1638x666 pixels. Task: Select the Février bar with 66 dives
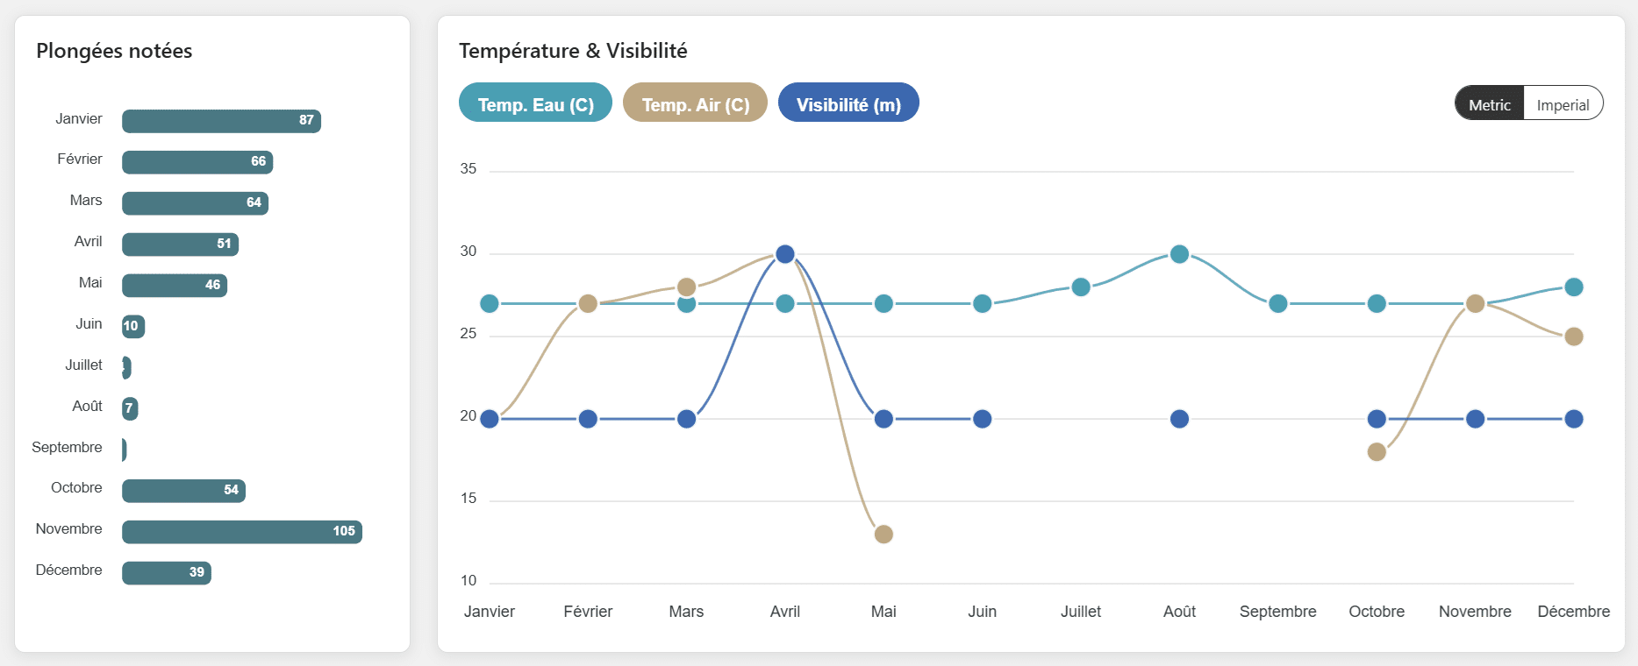(197, 161)
